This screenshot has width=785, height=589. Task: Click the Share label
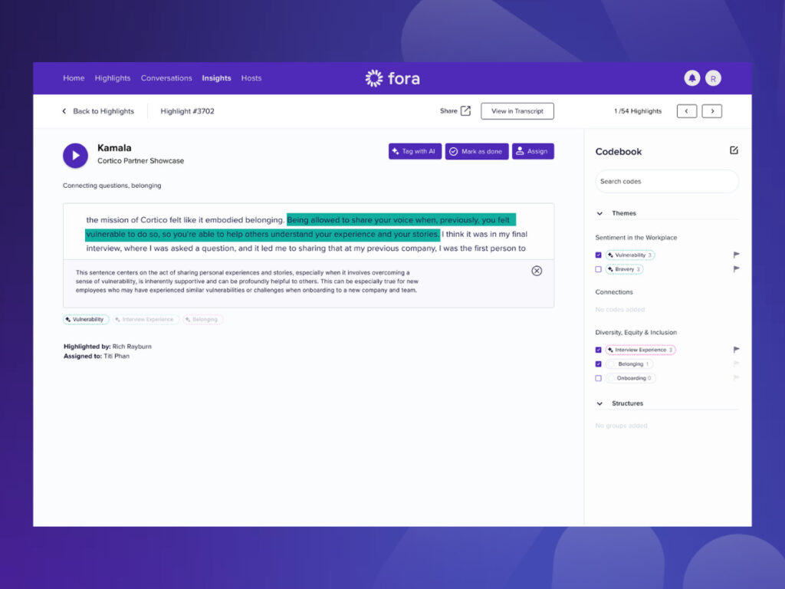pyautogui.click(x=448, y=111)
